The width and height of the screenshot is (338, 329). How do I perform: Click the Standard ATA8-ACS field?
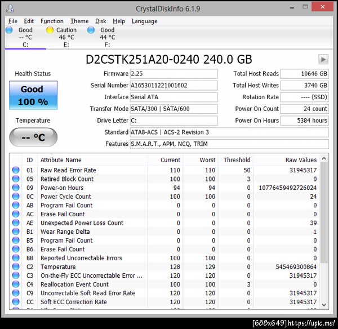point(229,132)
